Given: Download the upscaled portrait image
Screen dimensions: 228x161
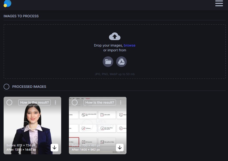Looking at the screenshot, I should click(x=55, y=147).
